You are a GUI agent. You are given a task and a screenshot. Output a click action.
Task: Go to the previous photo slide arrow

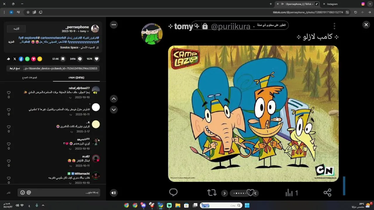[x=255, y=193]
